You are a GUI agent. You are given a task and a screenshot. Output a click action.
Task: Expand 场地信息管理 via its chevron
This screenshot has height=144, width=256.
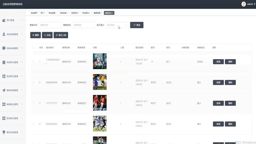22,34
